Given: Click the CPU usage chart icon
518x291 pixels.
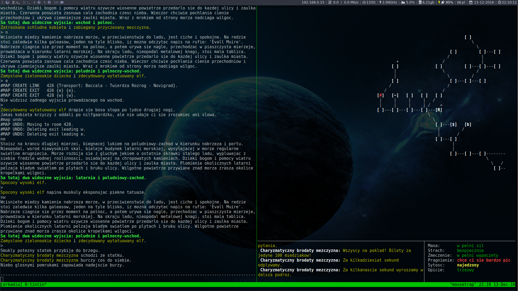Looking at the screenshot, I should coord(403,2).
